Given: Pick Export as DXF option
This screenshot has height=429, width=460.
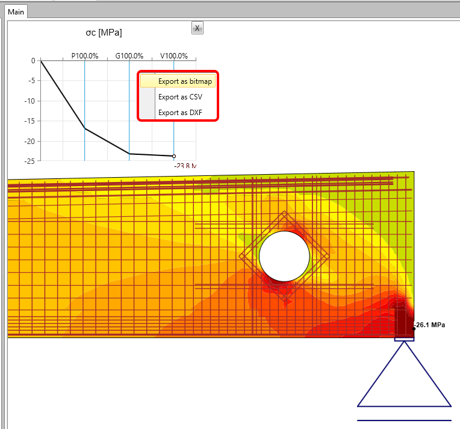Looking at the screenshot, I should pos(180,112).
